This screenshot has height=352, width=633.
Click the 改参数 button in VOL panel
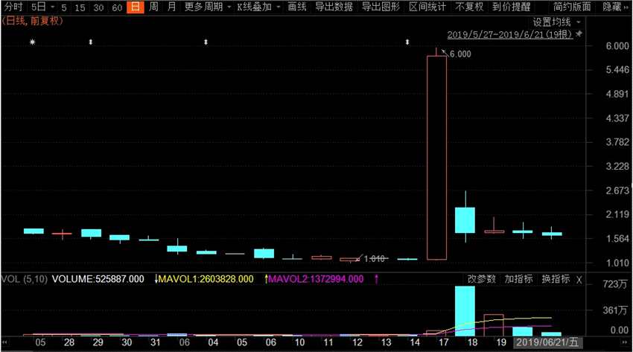(x=482, y=279)
